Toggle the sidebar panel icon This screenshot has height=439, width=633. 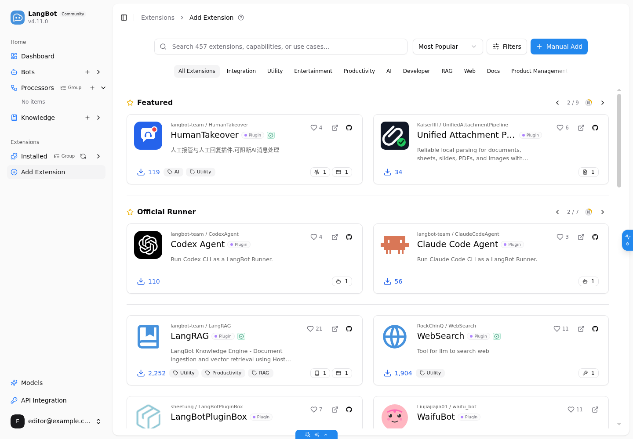[x=124, y=18]
